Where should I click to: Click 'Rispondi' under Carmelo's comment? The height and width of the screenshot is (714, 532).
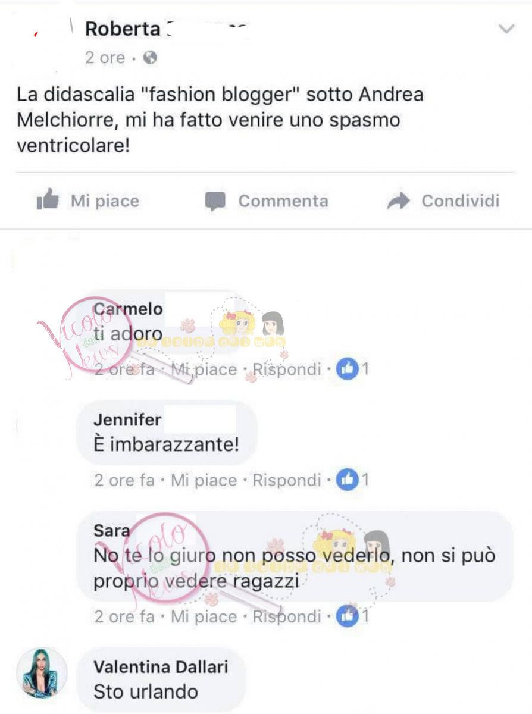coord(287,369)
